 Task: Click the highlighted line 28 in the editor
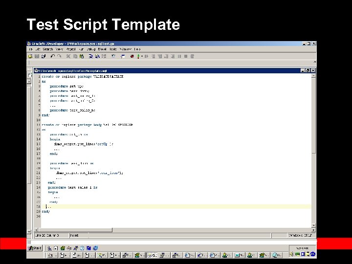[x=176, y=207]
